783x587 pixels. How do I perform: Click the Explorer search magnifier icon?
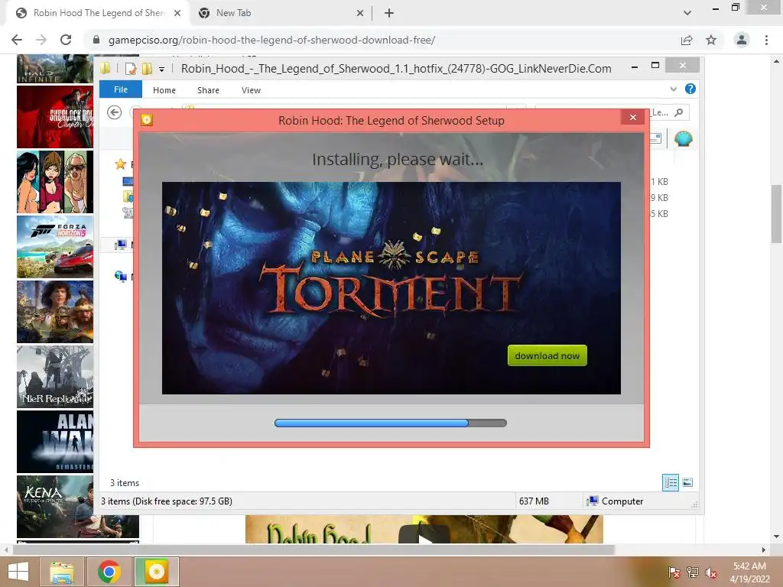pyautogui.click(x=679, y=112)
